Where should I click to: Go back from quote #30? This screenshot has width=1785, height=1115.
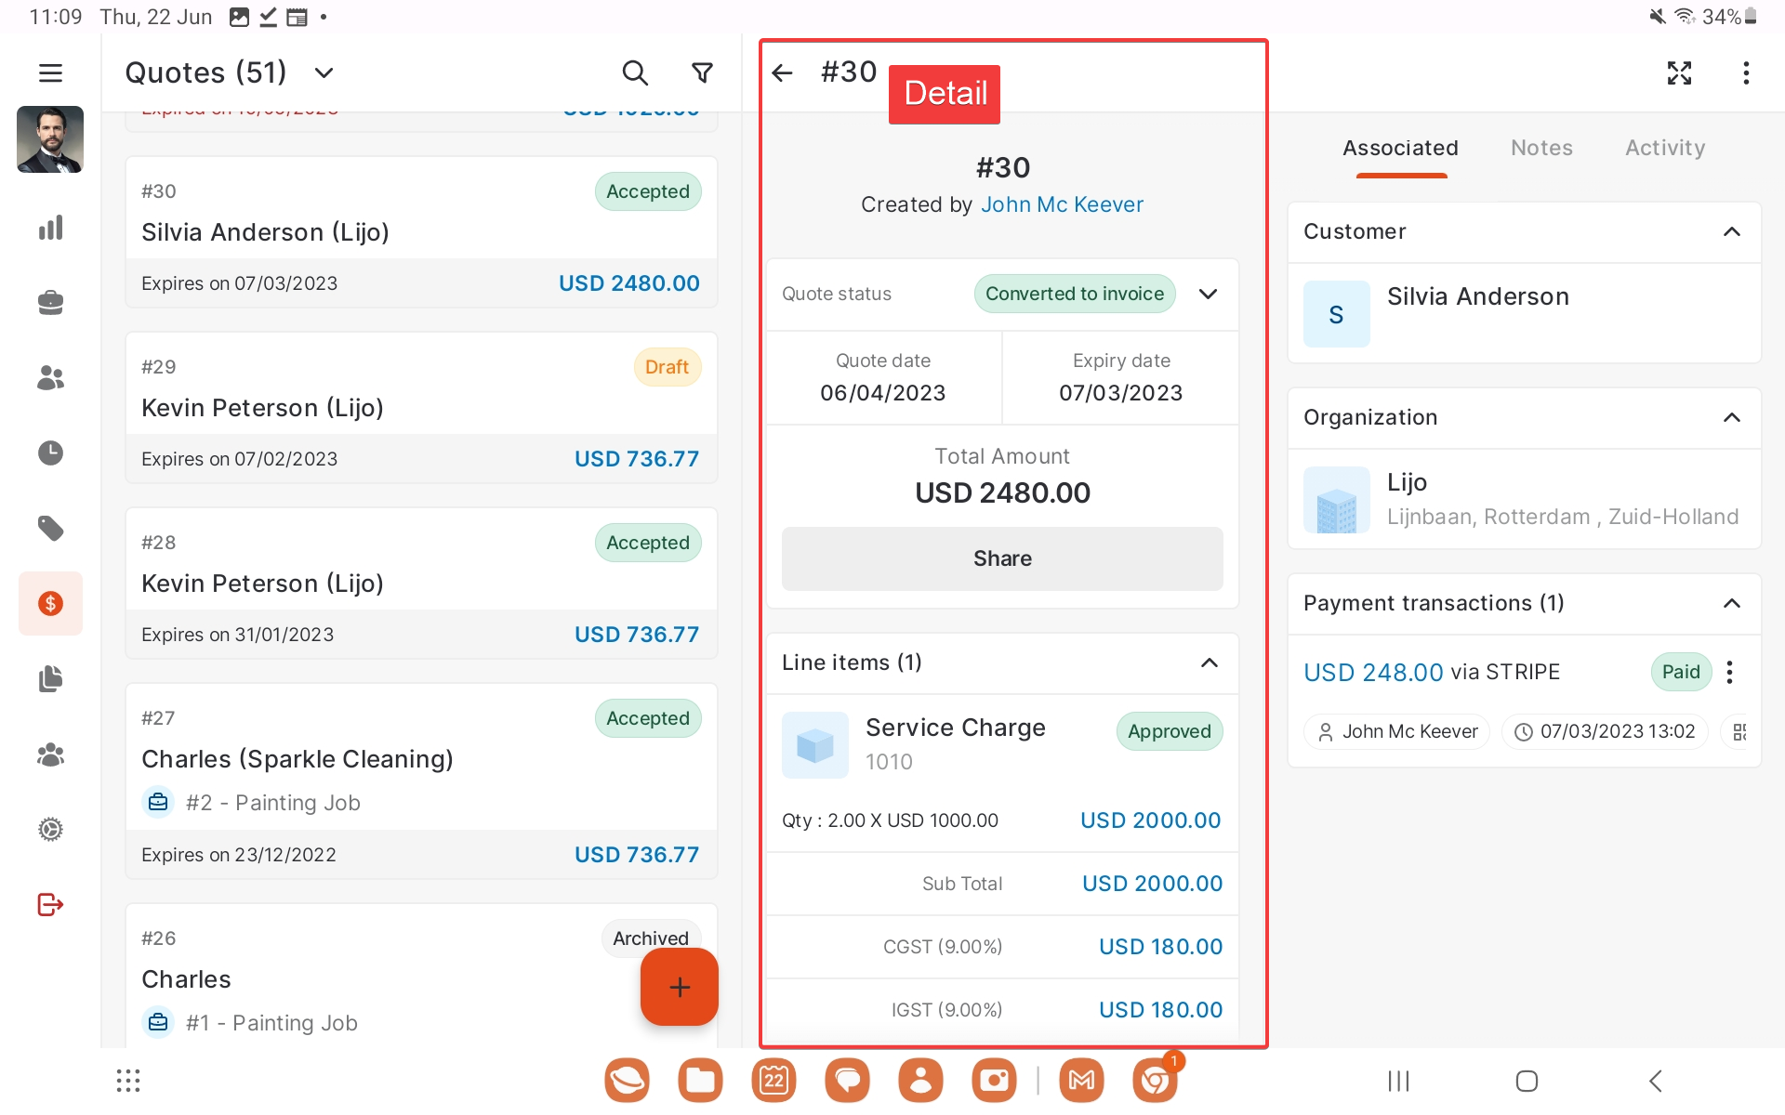(783, 72)
